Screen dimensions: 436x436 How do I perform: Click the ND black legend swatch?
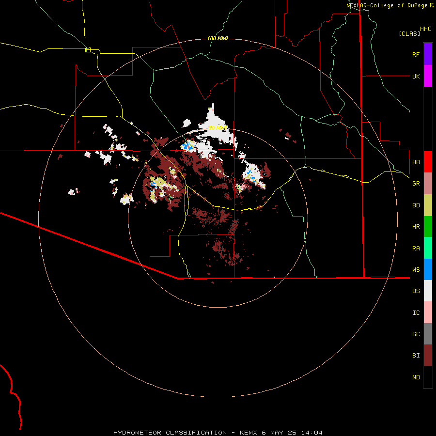(x=428, y=377)
